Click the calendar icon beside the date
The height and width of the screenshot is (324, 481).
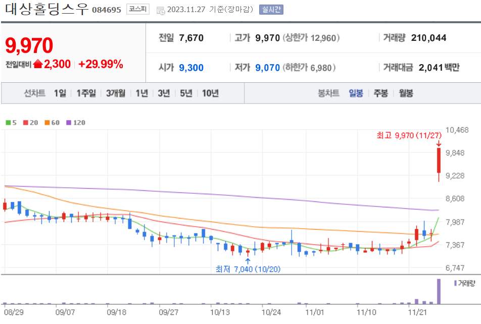click(x=161, y=11)
